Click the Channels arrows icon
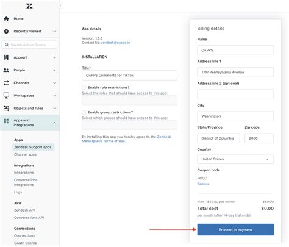 [6, 83]
